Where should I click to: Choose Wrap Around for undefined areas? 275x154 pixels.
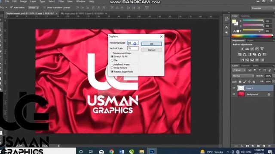pos(119,68)
